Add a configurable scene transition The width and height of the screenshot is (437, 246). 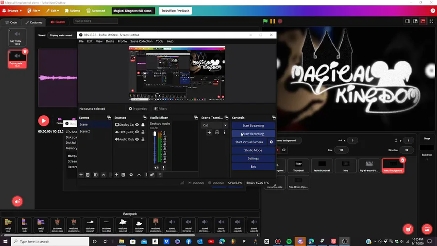click(x=209, y=133)
